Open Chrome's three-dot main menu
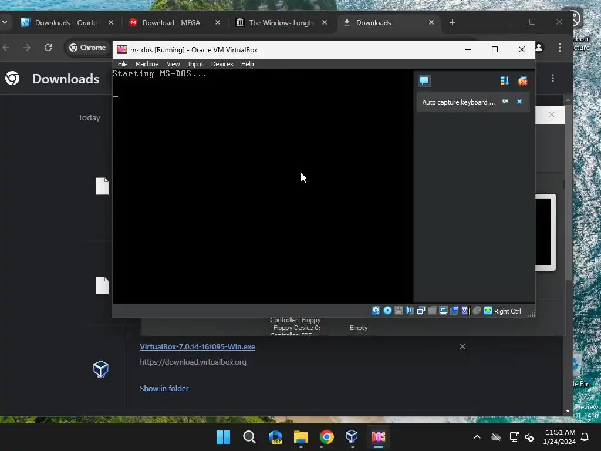601x451 pixels. pyautogui.click(x=559, y=48)
